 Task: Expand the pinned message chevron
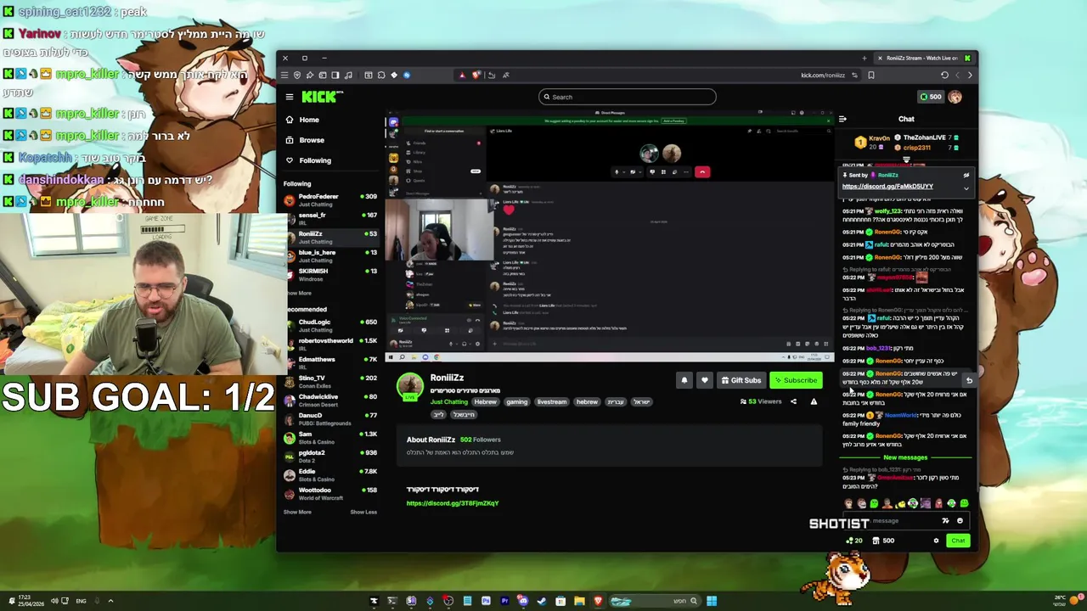pos(966,188)
